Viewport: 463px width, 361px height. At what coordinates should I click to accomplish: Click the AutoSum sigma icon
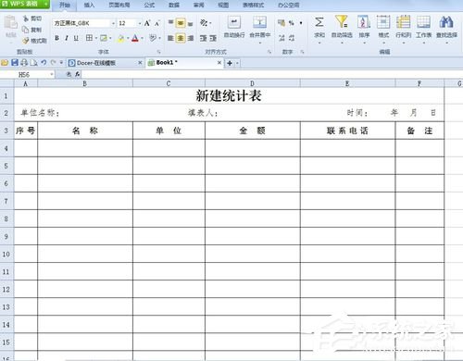click(x=319, y=22)
